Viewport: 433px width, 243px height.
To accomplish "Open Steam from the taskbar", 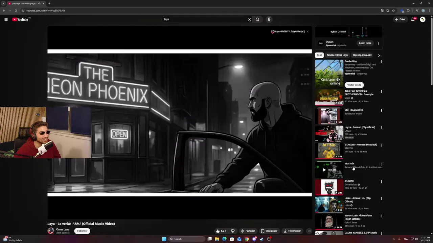I will pyautogui.click(x=261, y=239).
